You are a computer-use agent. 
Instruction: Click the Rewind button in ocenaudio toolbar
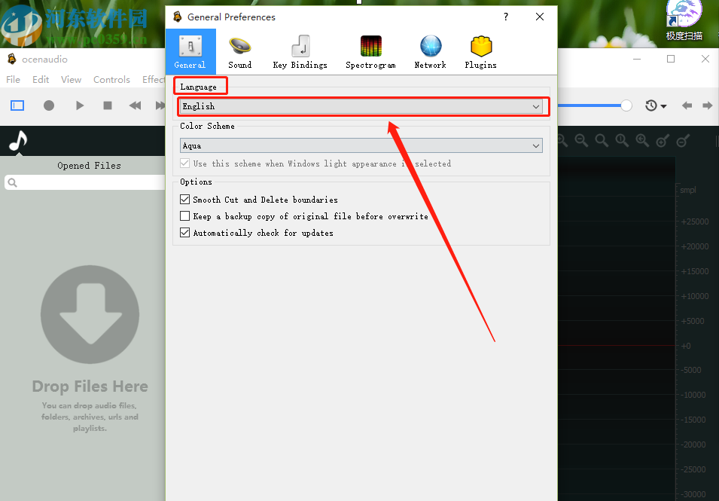tap(135, 105)
